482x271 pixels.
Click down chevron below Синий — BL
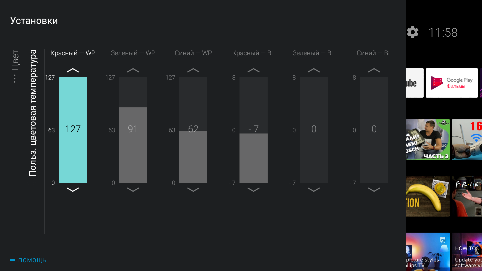(x=374, y=190)
